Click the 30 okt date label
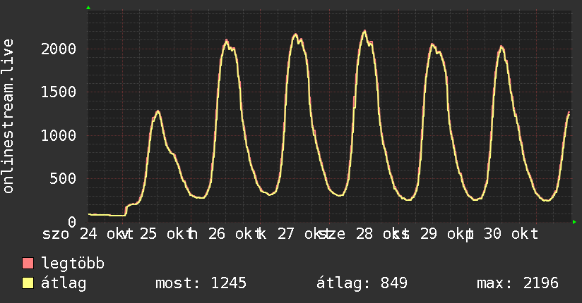Screen dimensions: 582x303 pyautogui.click(x=511, y=234)
